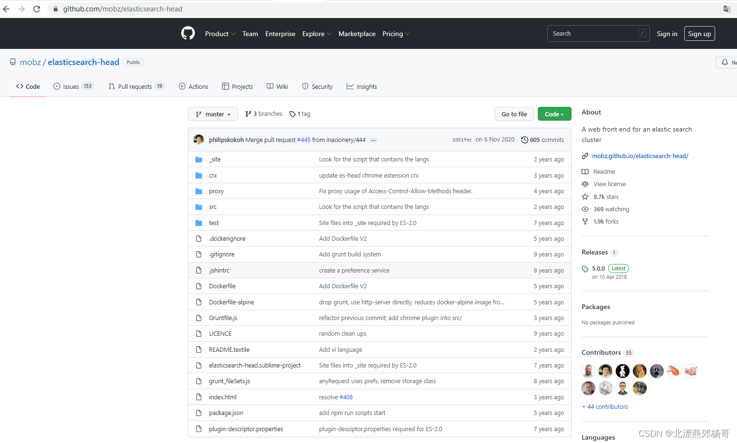This screenshot has width=737, height=443.
Task: Open the README.textile file
Action: click(x=229, y=350)
